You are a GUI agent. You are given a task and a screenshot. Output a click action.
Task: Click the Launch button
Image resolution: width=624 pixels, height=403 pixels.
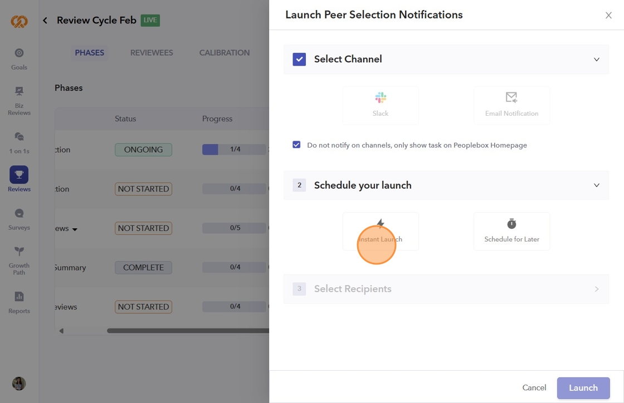(x=583, y=388)
